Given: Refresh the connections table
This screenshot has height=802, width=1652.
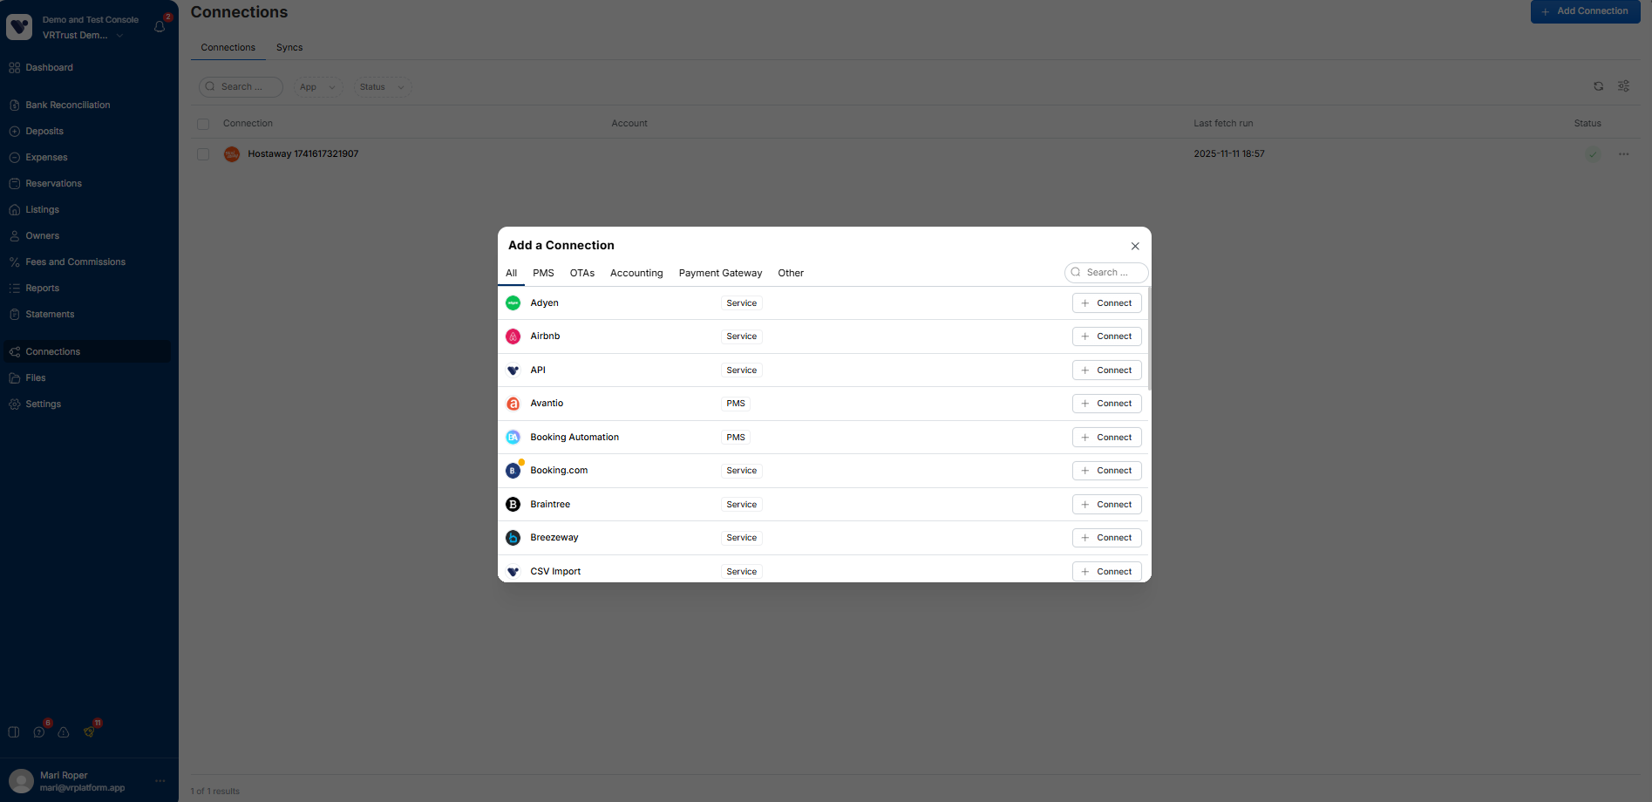Looking at the screenshot, I should [1598, 86].
